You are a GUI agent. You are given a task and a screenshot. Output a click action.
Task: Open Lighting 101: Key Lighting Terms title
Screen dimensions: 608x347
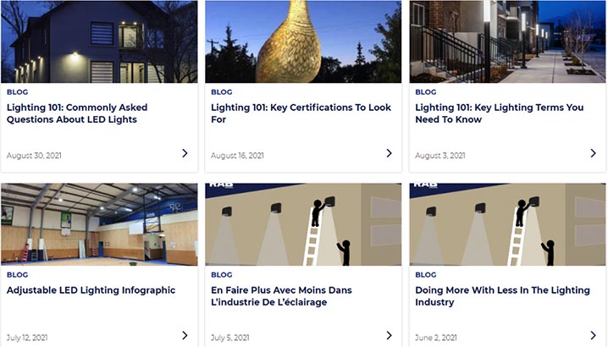(x=499, y=113)
